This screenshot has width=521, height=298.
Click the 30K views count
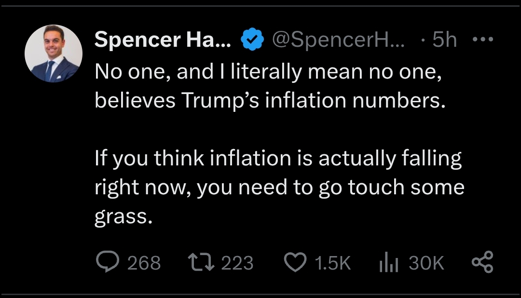[x=426, y=263]
